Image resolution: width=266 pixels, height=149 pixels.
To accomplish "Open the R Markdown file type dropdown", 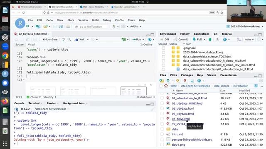I will [146, 97].
